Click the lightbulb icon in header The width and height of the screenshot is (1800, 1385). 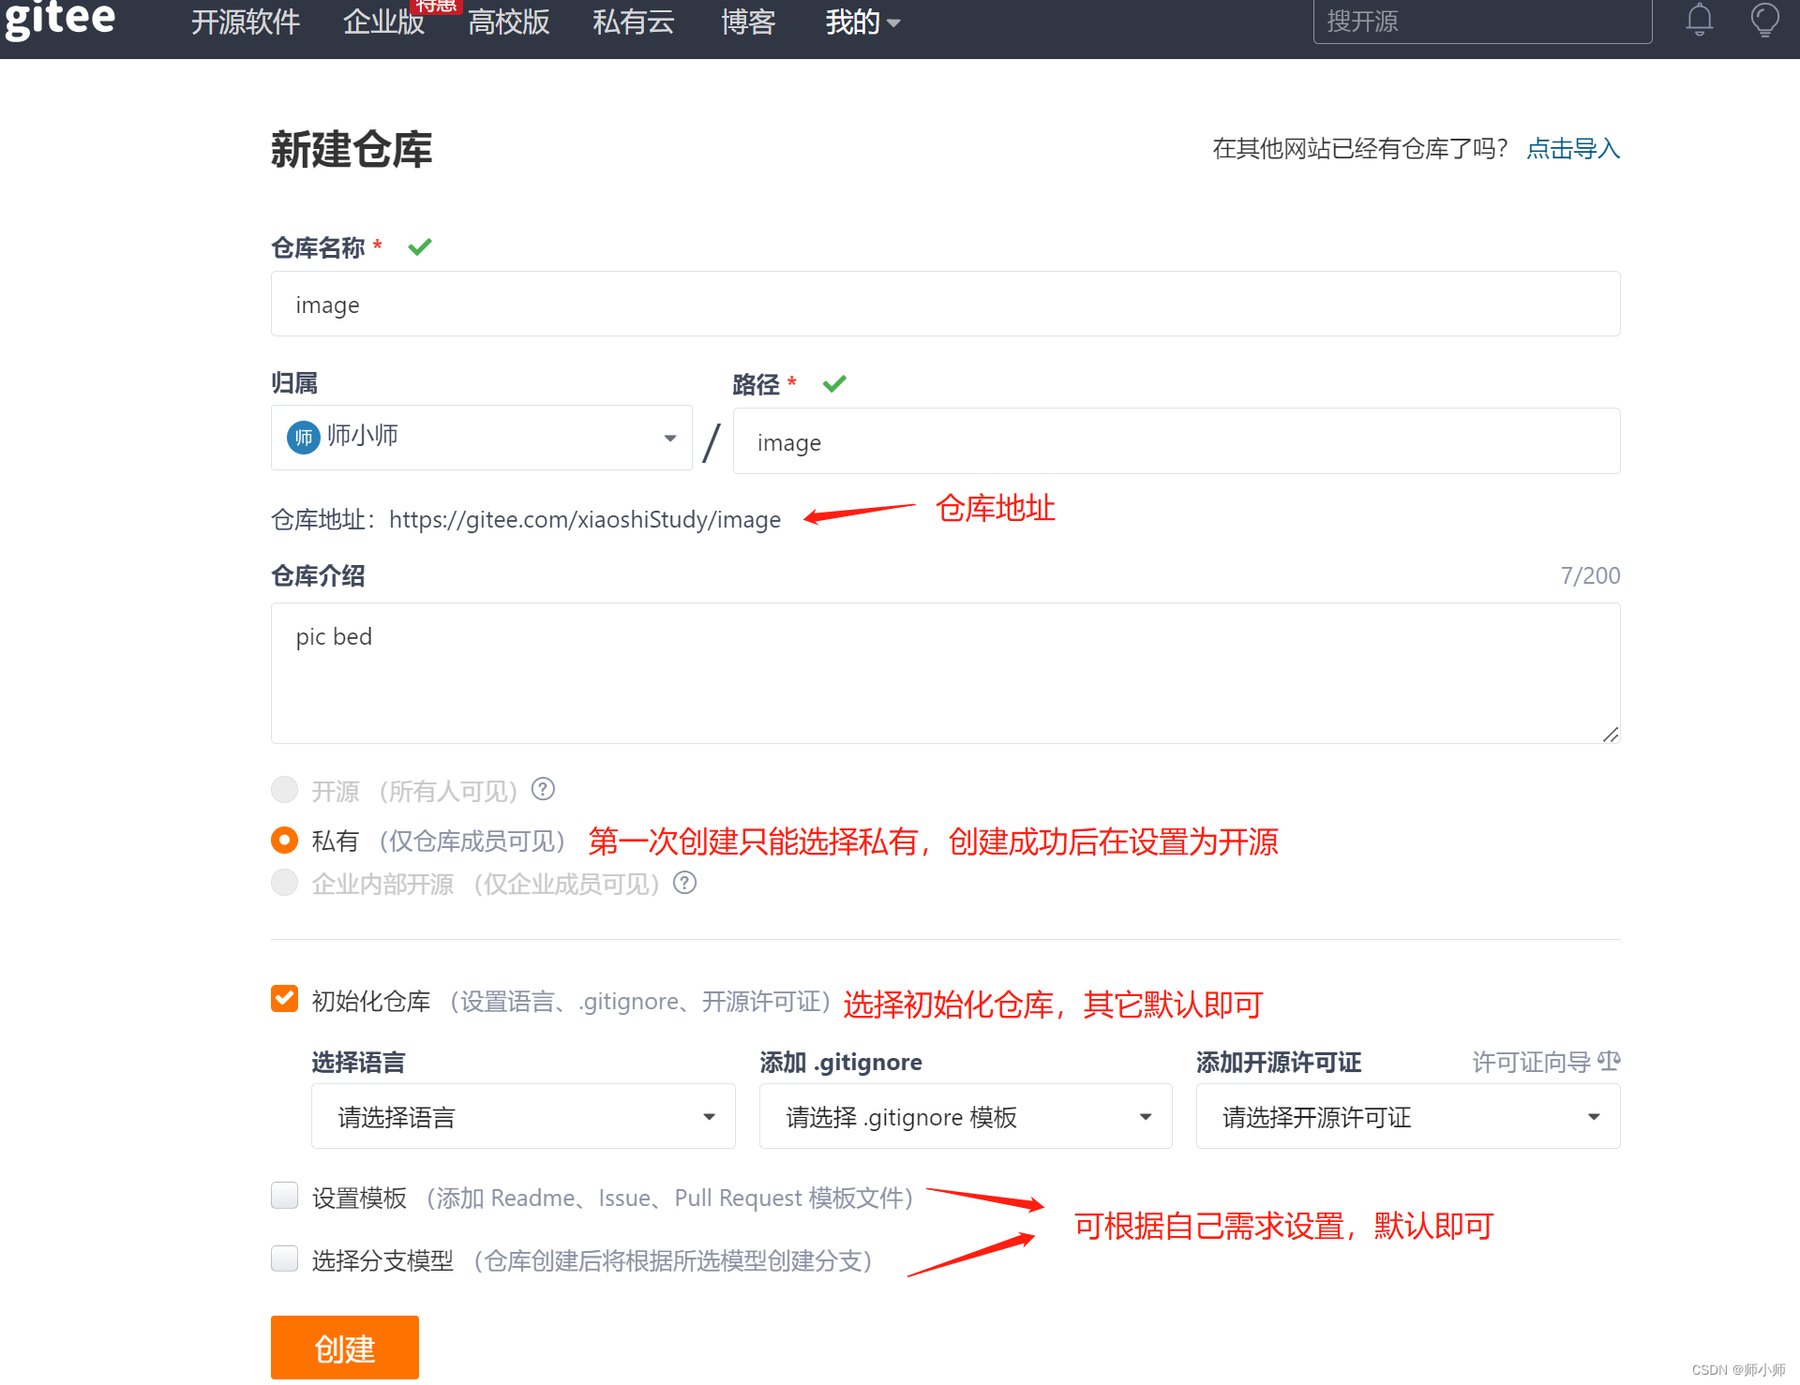1764,20
